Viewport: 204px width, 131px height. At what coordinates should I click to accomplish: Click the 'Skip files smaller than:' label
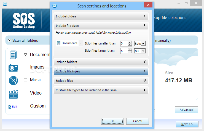click(x=101, y=43)
